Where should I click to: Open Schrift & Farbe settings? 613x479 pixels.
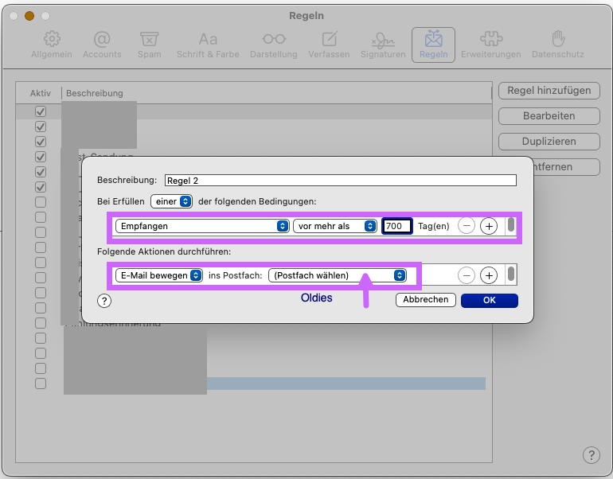[x=207, y=45]
